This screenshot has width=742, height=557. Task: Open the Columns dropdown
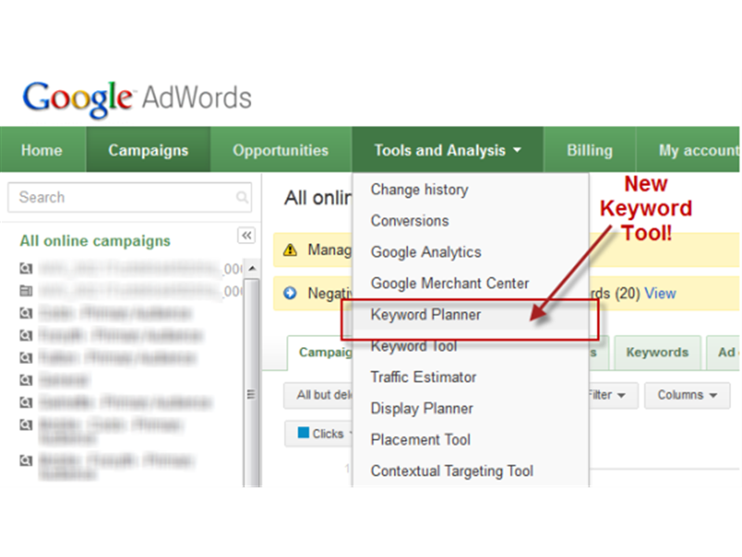click(687, 395)
